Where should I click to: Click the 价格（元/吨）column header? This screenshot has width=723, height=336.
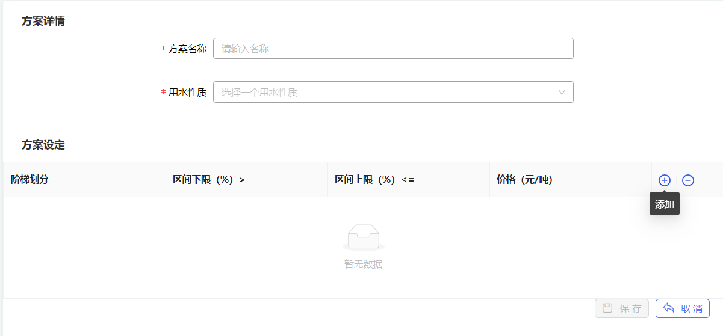click(524, 180)
